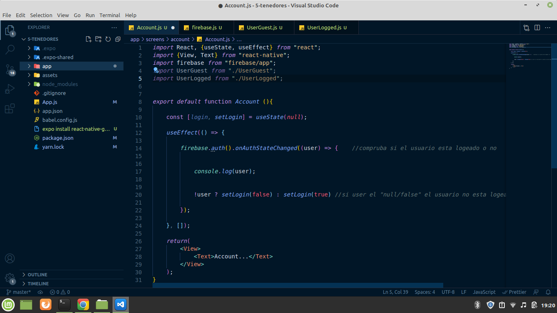Expand the OUTLINE section
This screenshot has width=557, height=313.
(71, 275)
